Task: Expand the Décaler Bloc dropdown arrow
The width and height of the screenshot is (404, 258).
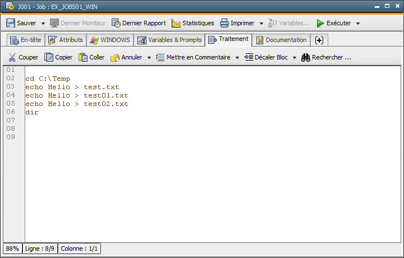Action: click(295, 58)
